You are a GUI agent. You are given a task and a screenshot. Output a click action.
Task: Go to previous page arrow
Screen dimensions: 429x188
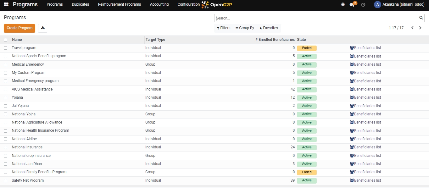point(412,28)
